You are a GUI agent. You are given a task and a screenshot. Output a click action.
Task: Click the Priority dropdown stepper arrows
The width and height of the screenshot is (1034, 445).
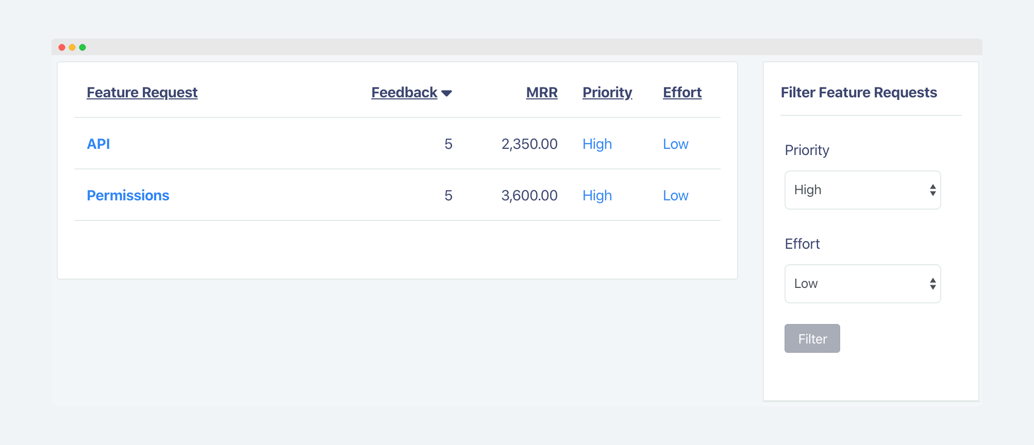(932, 190)
